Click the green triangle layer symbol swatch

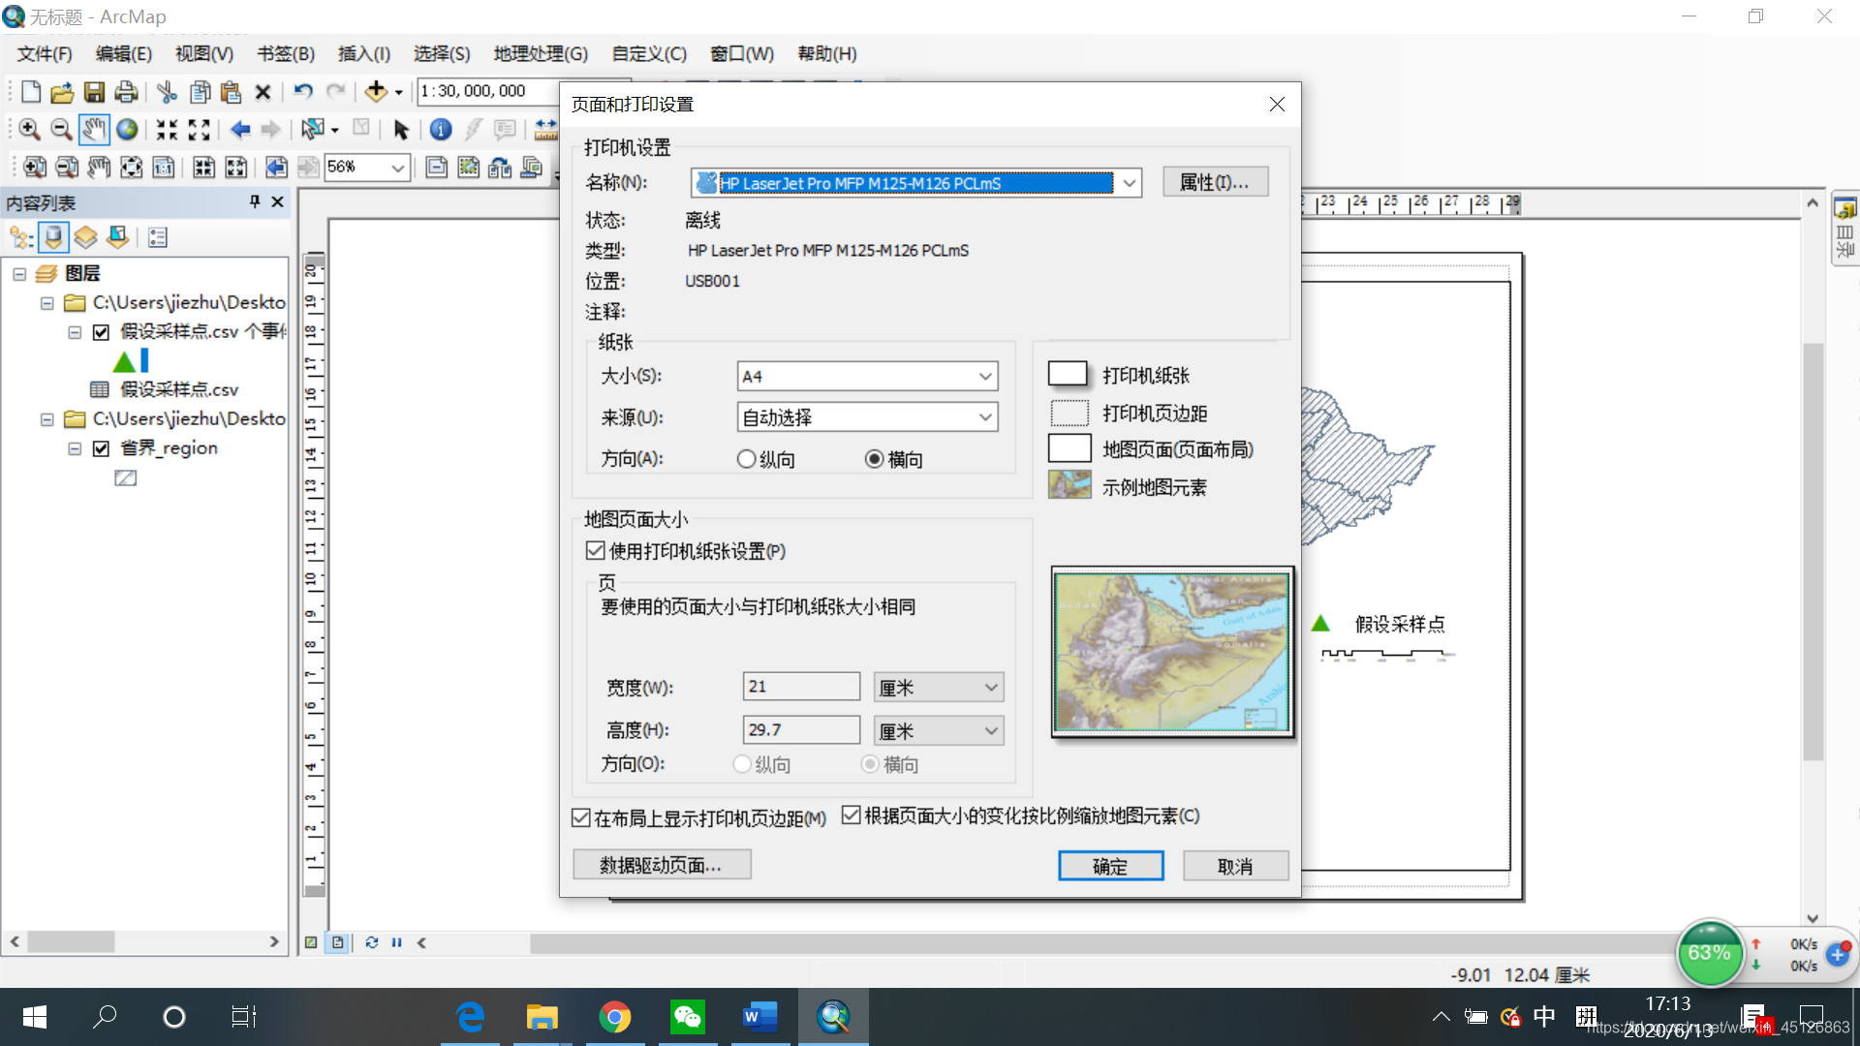coord(124,362)
